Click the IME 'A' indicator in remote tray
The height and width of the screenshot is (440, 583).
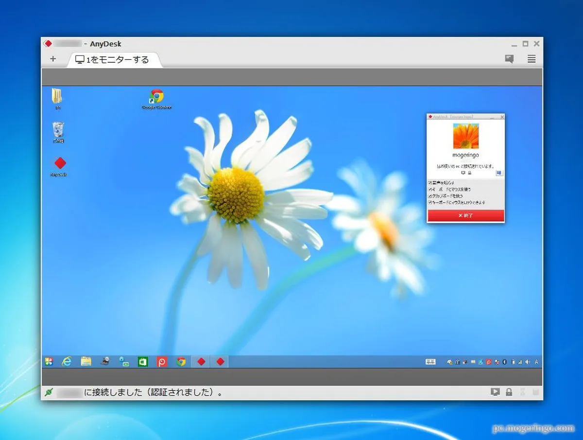[x=536, y=362]
